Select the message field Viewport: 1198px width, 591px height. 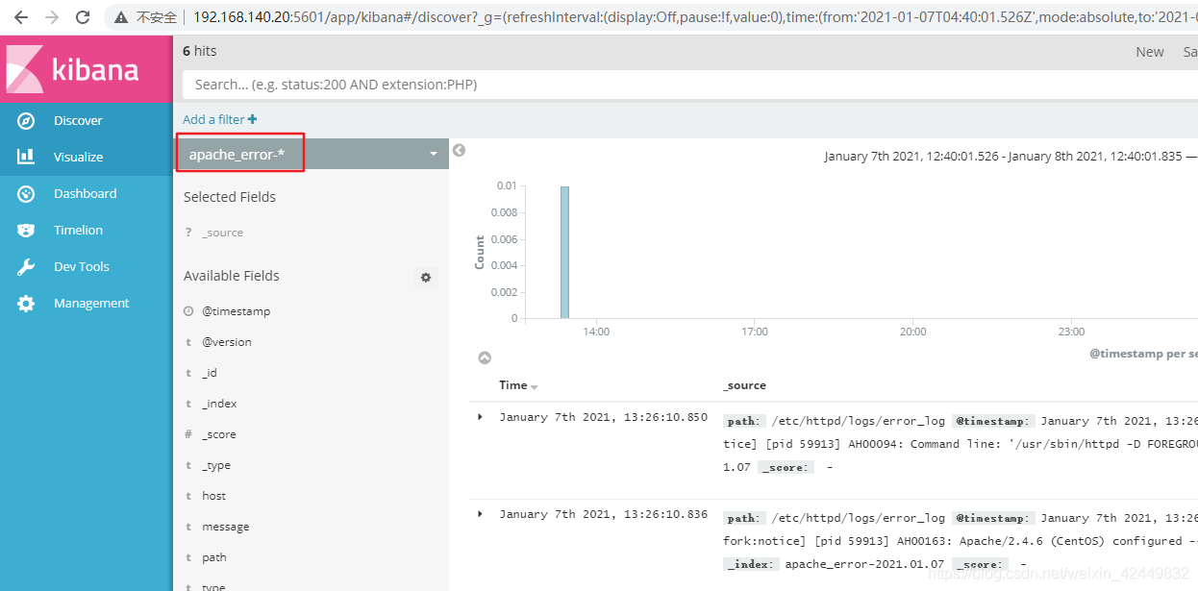point(226,527)
